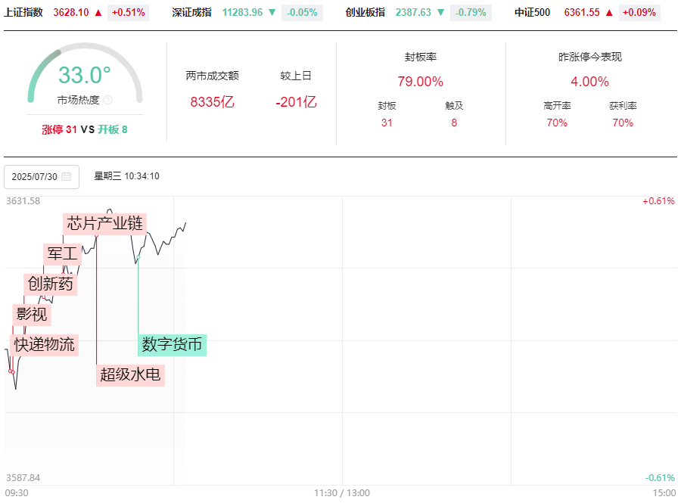The height and width of the screenshot is (503, 681).
Task: Click the green down arrow beside 创业板指
Action: coord(440,12)
